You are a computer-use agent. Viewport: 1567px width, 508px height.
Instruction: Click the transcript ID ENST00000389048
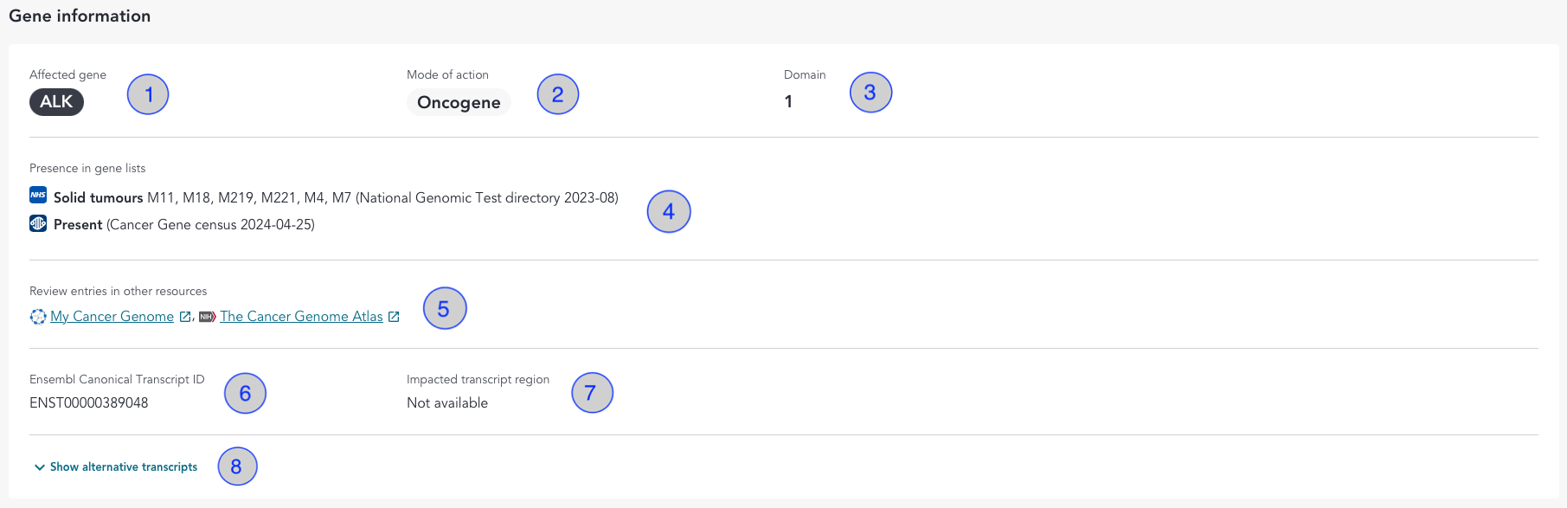[x=89, y=403]
